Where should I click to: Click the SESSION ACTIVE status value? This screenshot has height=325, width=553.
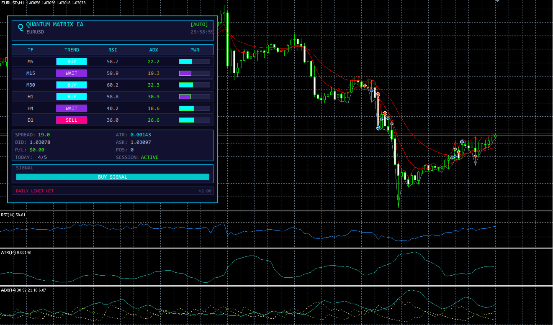149,157
